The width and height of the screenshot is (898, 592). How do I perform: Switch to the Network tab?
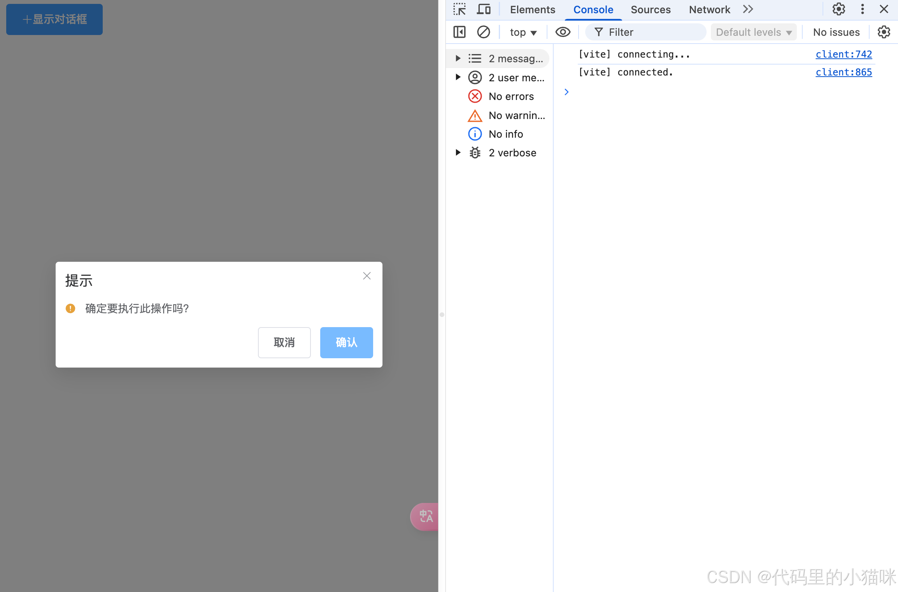(709, 10)
